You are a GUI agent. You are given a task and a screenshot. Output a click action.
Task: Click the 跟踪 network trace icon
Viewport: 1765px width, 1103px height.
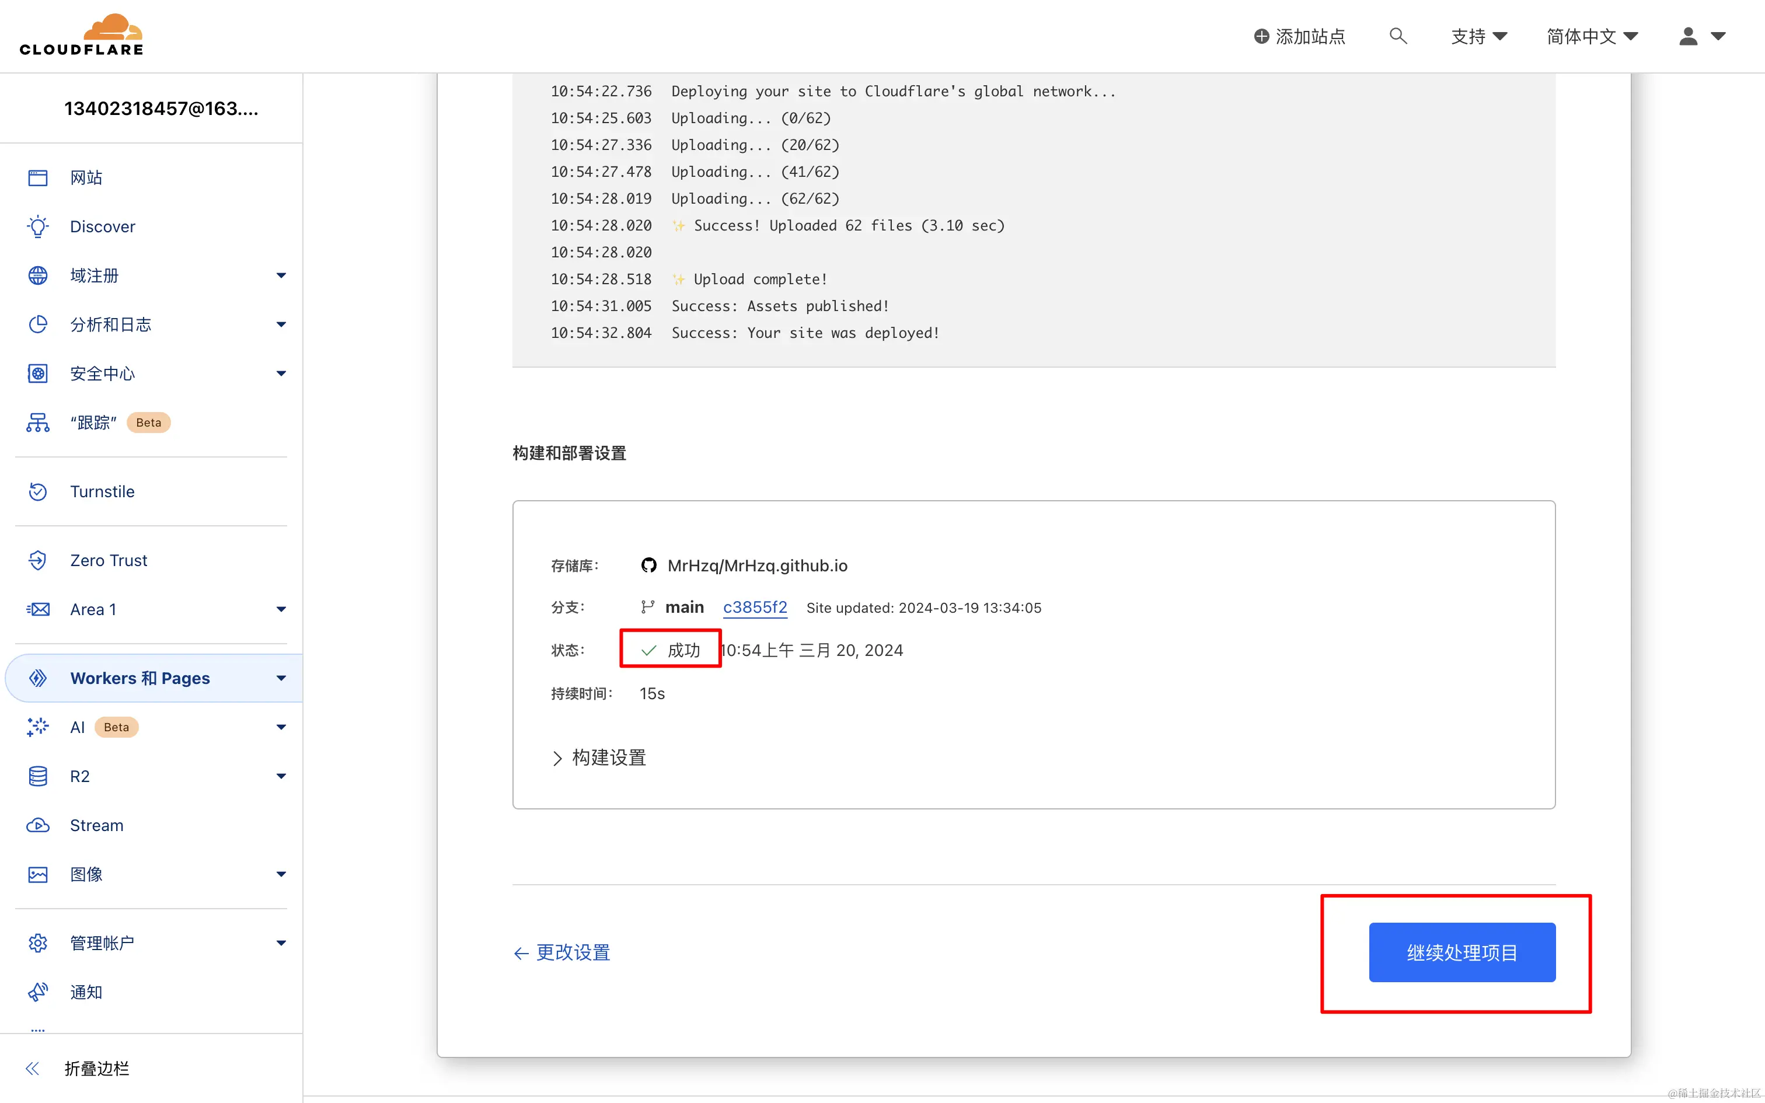[38, 423]
